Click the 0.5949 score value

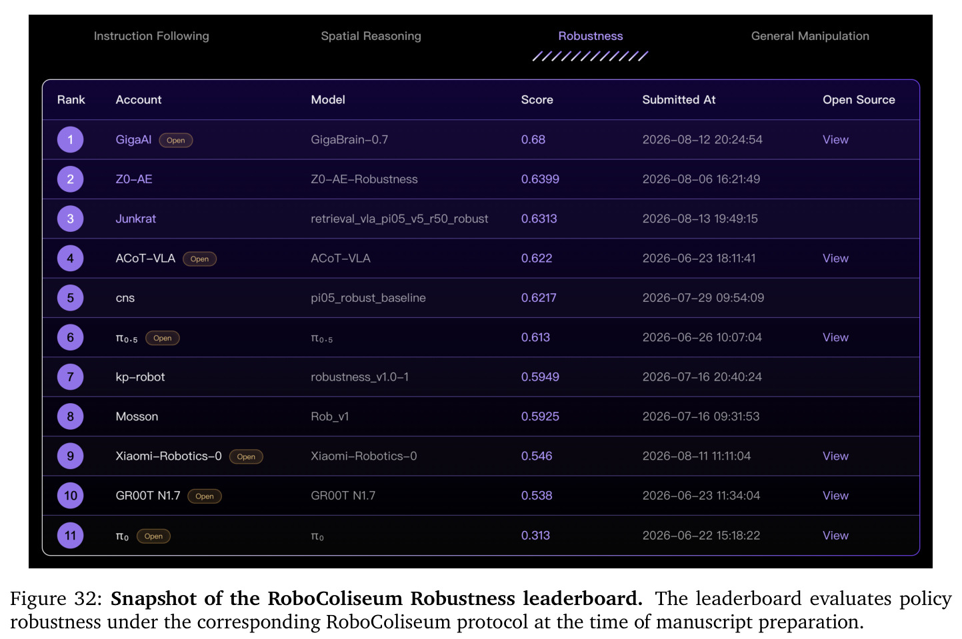tap(540, 377)
